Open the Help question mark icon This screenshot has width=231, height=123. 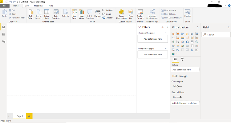(229, 6)
